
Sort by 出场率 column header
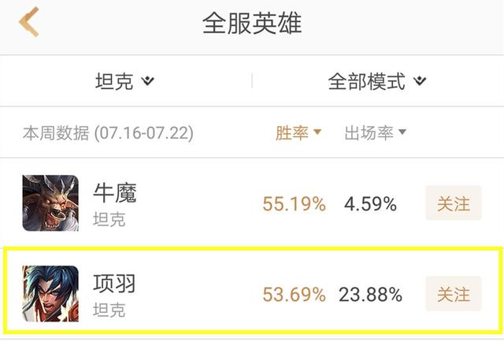pos(369,132)
